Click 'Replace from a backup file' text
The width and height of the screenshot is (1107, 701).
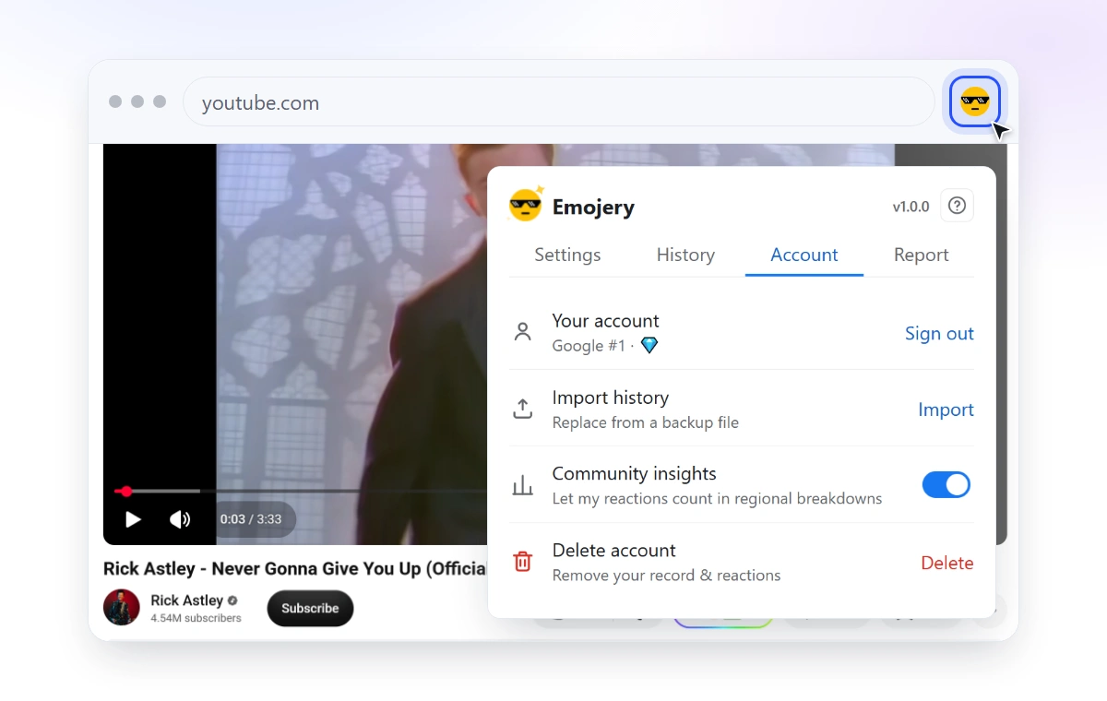pyautogui.click(x=646, y=422)
